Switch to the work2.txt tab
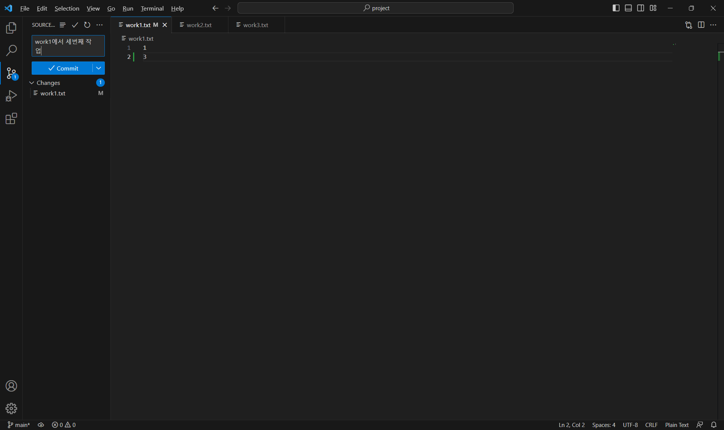The width and height of the screenshot is (724, 430). (x=199, y=25)
